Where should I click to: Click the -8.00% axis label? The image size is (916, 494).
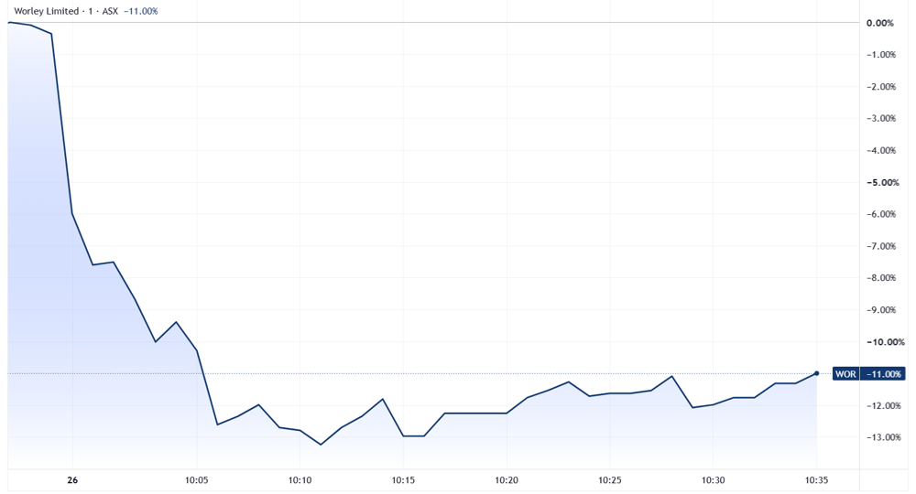pos(879,277)
